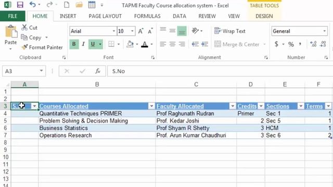Apply percent style

291,44
